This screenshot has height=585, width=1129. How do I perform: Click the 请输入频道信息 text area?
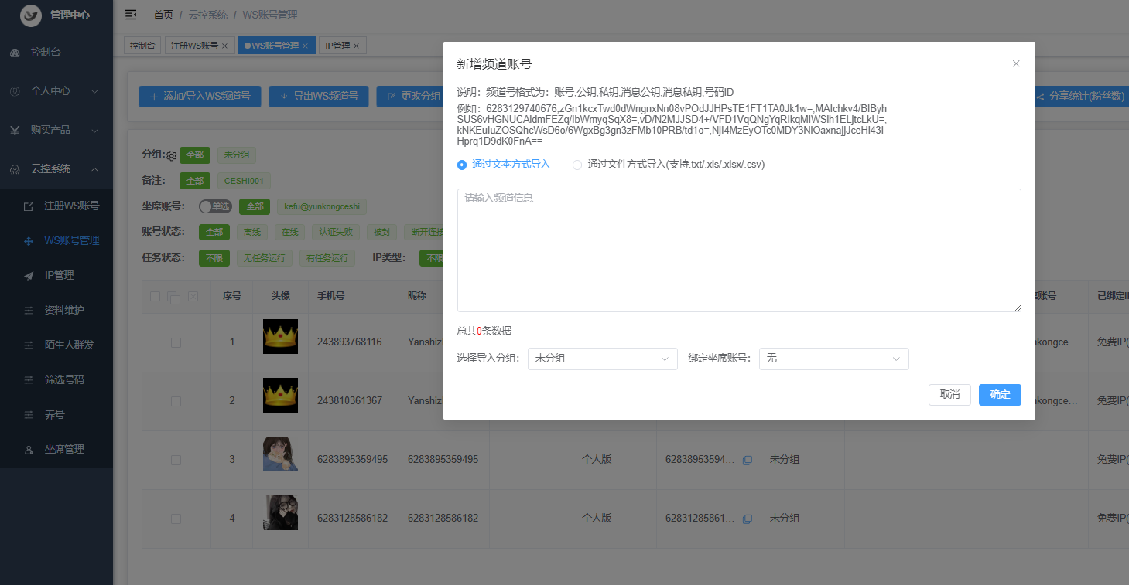(x=739, y=250)
